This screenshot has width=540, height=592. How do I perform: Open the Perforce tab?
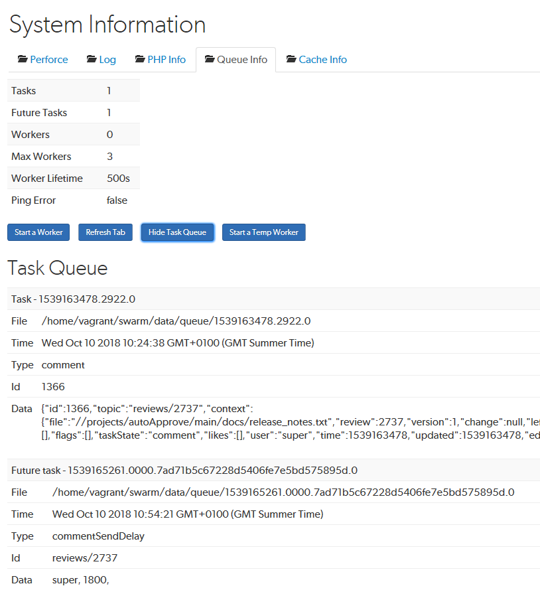42,60
